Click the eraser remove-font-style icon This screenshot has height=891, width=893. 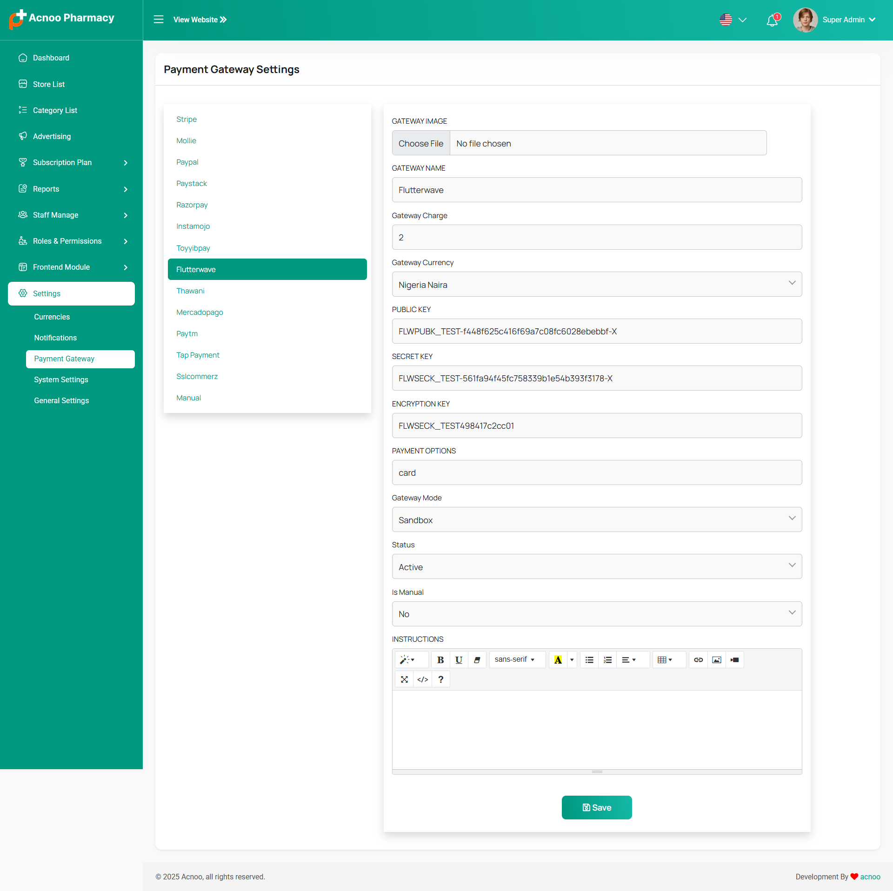click(477, 660)
